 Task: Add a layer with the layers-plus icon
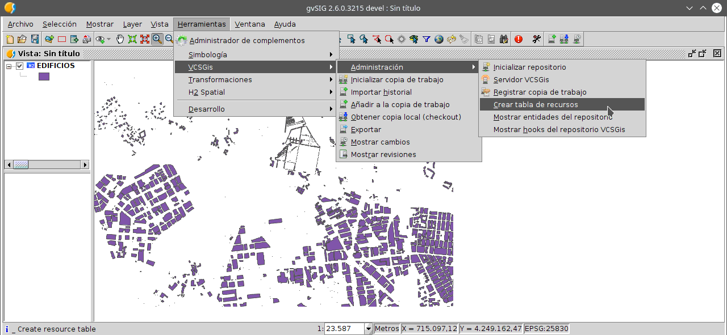click(x=49, y=39)
